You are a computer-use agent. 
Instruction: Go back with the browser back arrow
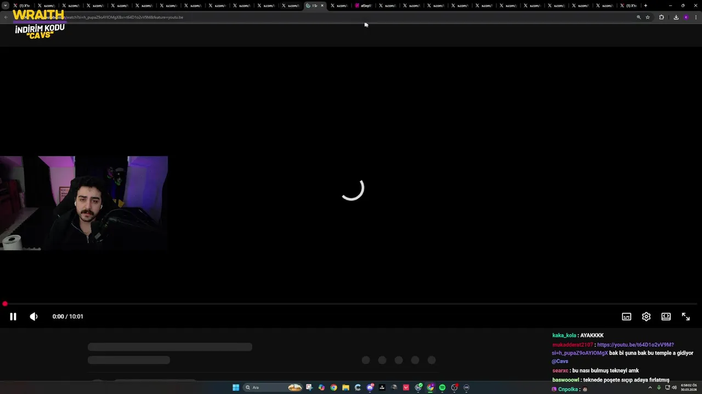point(6,17)
